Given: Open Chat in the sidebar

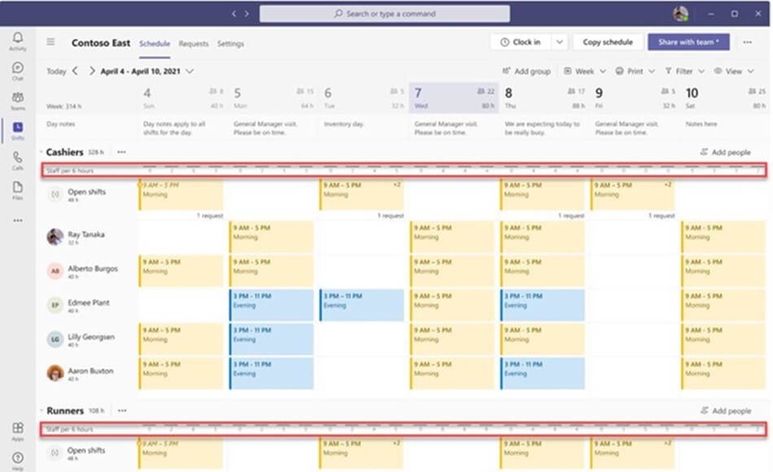Looking at the screenshot, I should point(17,71).
